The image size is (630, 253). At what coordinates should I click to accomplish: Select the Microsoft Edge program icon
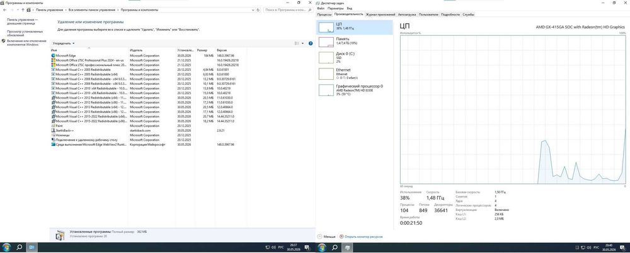coord(54,56)
